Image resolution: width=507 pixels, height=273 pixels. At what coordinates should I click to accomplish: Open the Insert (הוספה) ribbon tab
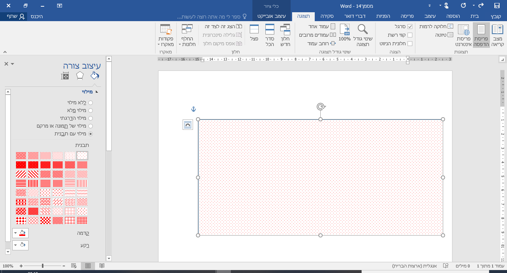(x=452, y=16)
